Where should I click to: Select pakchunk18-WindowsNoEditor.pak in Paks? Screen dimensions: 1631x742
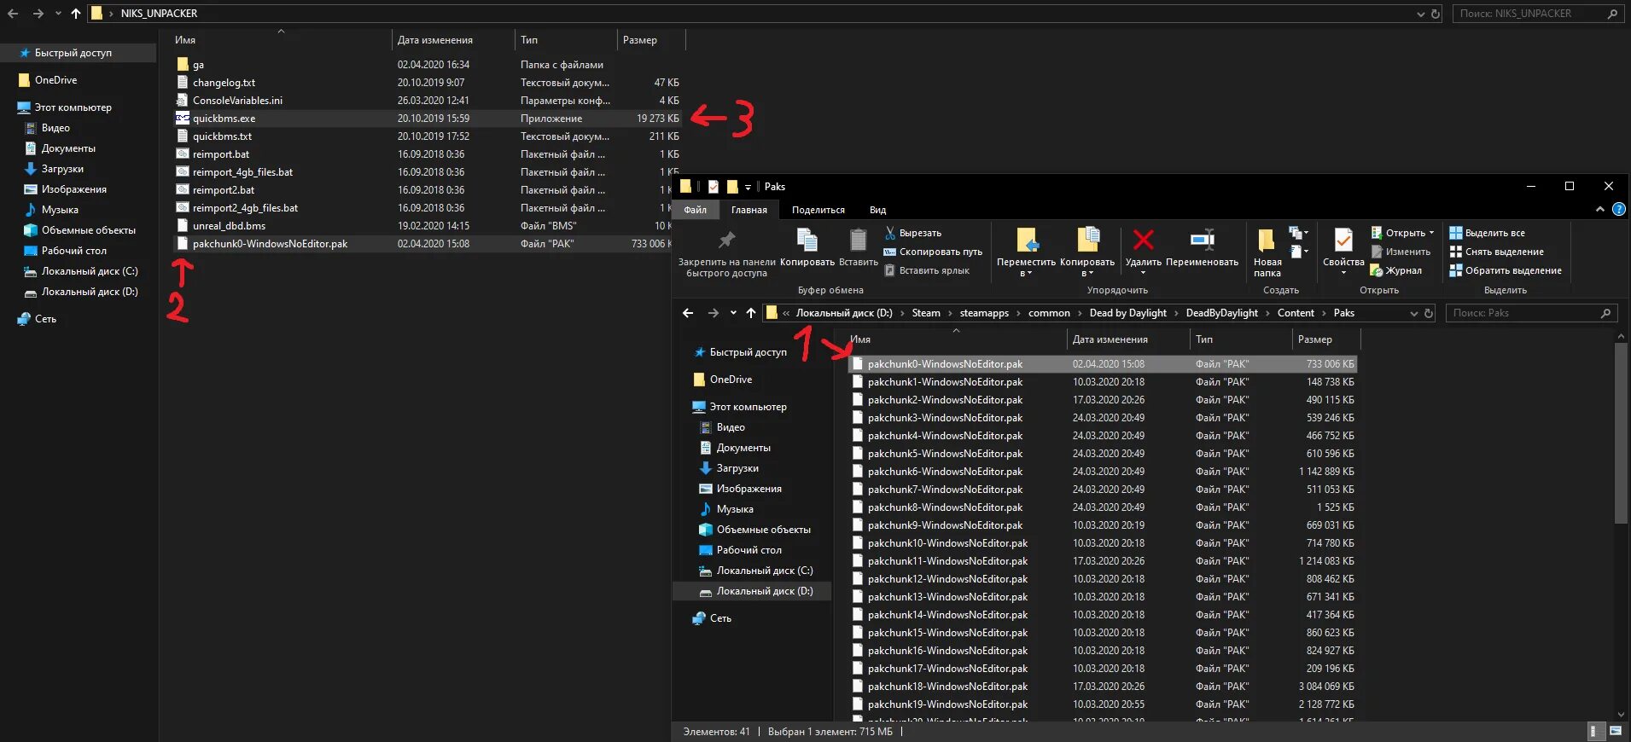(1102, 687)
